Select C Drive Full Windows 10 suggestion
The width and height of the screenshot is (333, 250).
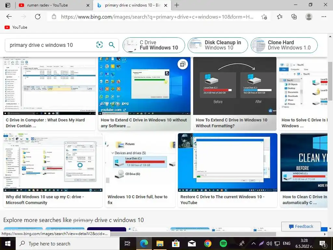tap(154, 45)
